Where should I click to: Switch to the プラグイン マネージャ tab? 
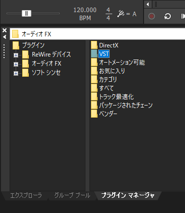point(128,195)
